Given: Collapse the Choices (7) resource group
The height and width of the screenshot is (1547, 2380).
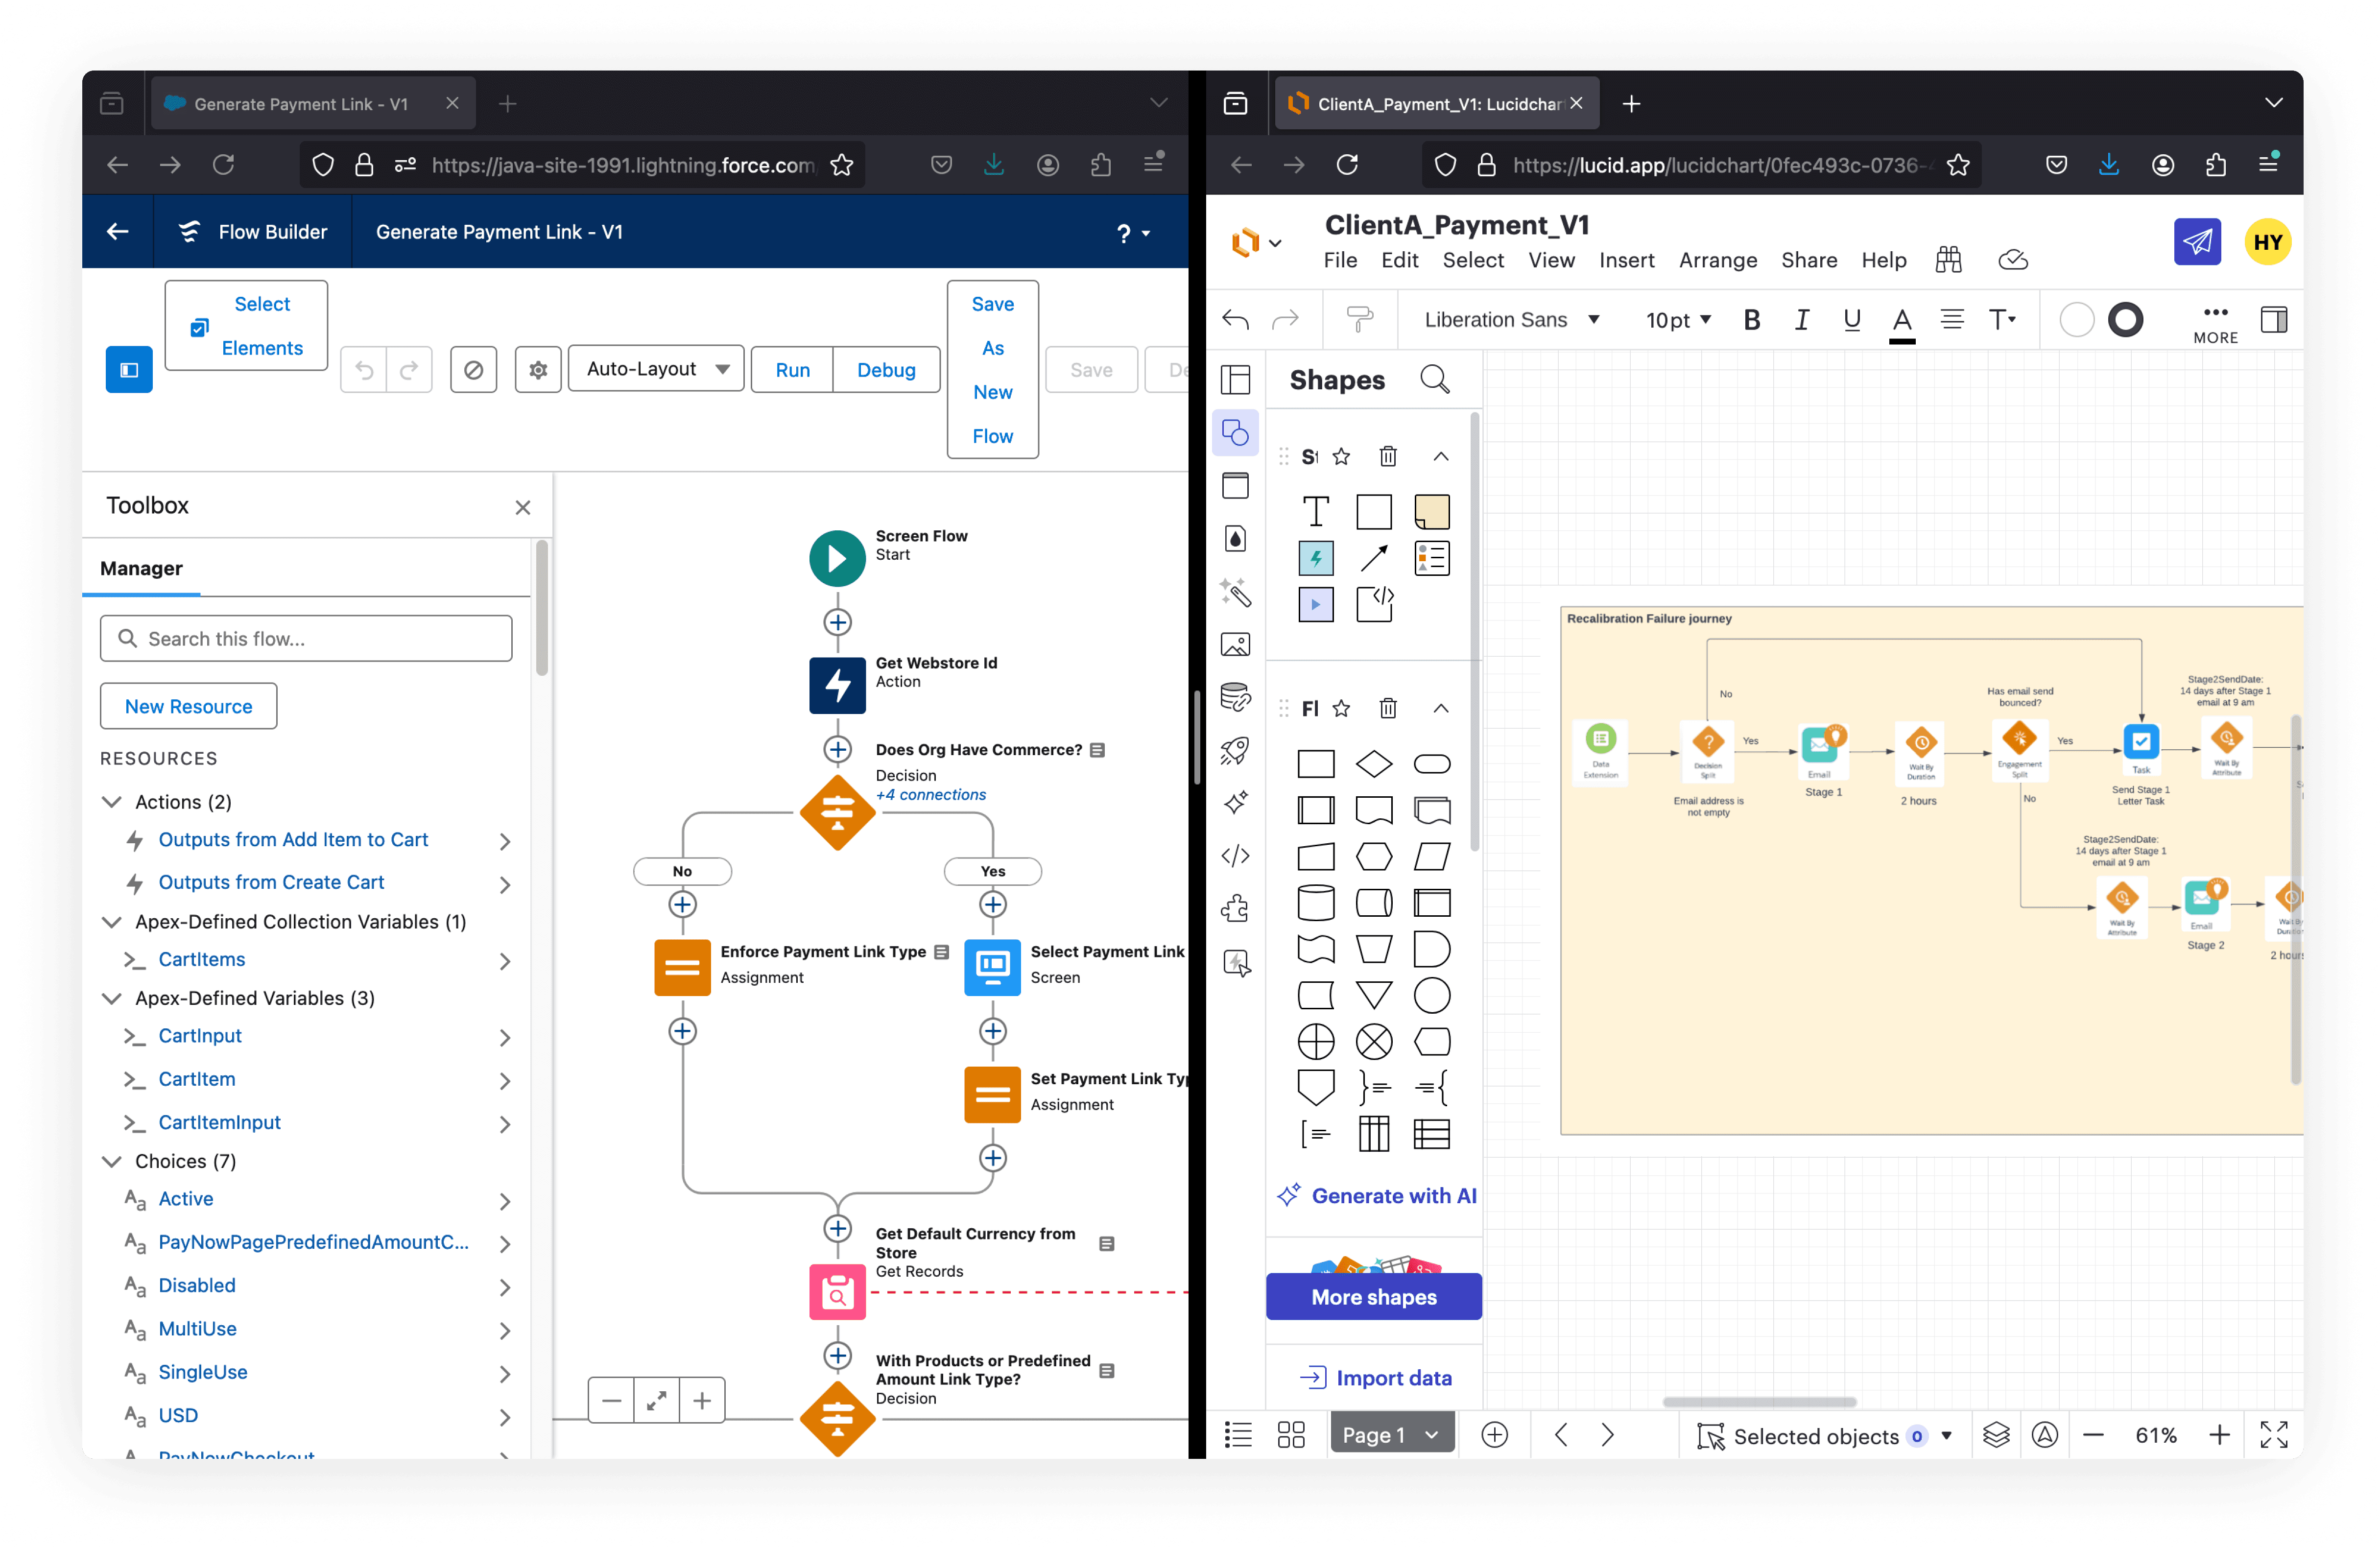Looking at the screenshot, I should [113, 1161].
